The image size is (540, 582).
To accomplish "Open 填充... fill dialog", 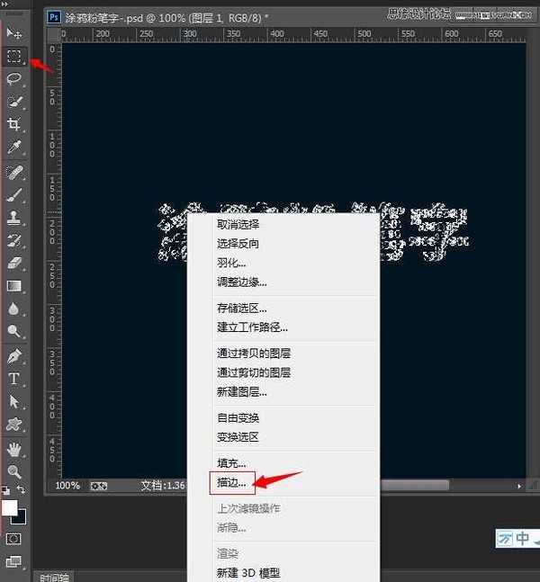I will tap(231, 463).
